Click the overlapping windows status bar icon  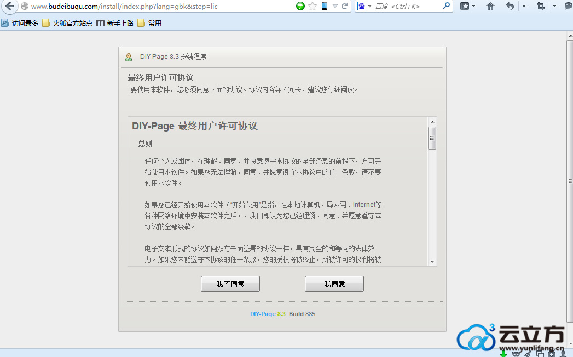(540, 354)
